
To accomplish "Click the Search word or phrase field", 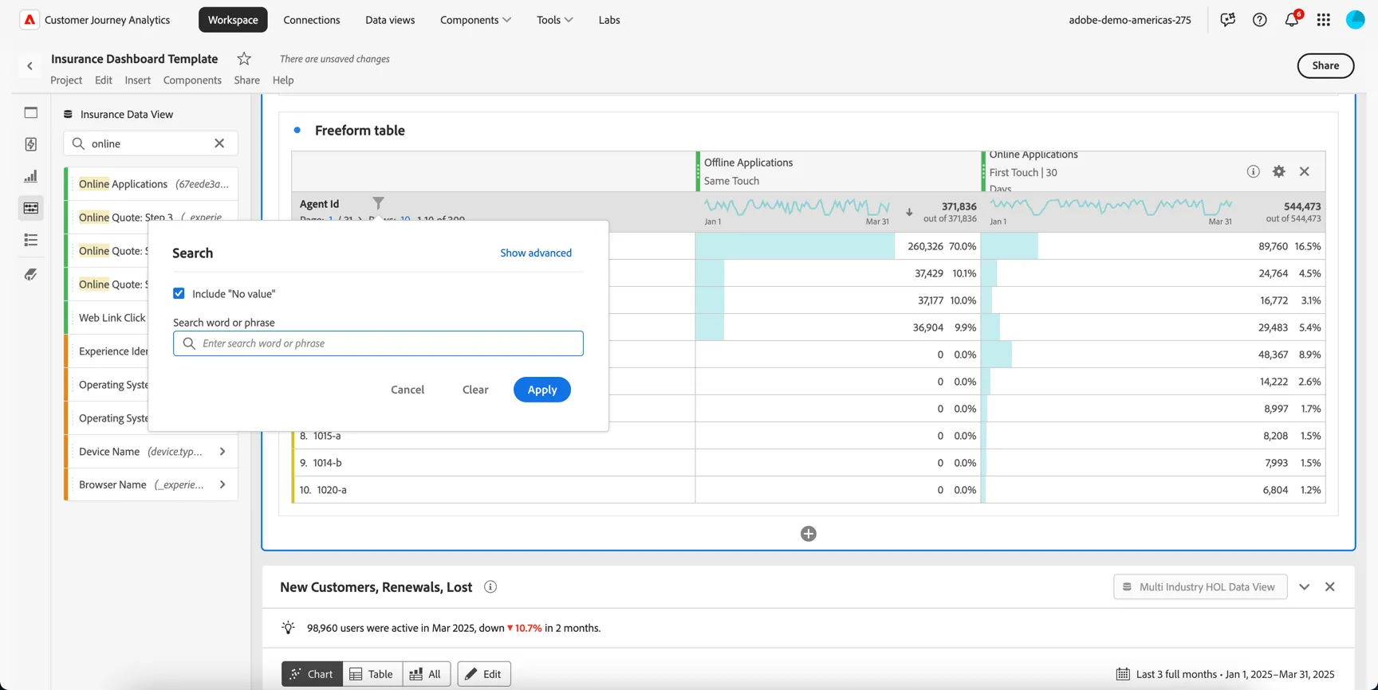I will (x=378, y=343).
